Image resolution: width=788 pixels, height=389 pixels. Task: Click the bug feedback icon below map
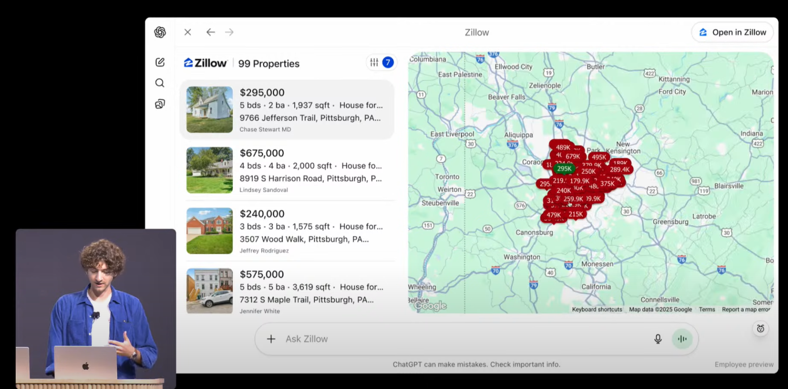click(760, 328)
